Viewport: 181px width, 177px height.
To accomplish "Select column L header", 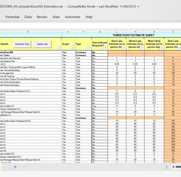I will tap(117, 32).
